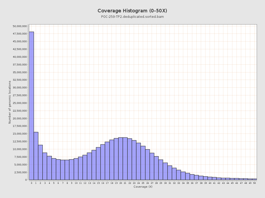This screenshot has height=198, width=265.
Task: Click the histogram bar for coverage 5
Action: (x=54, y=169)
